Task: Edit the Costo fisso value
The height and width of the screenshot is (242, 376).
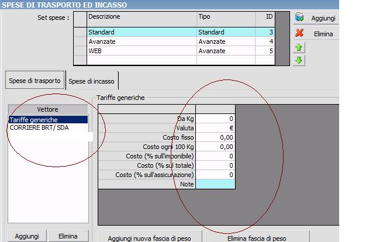Action: click(x=215, y=137)
